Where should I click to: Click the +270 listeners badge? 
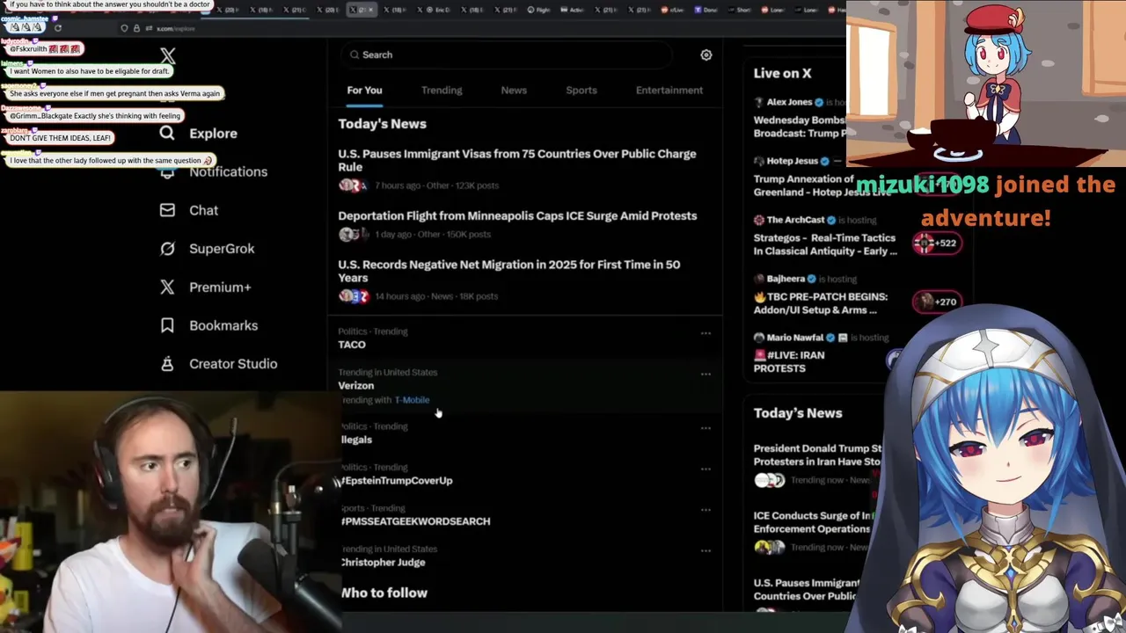936,302
